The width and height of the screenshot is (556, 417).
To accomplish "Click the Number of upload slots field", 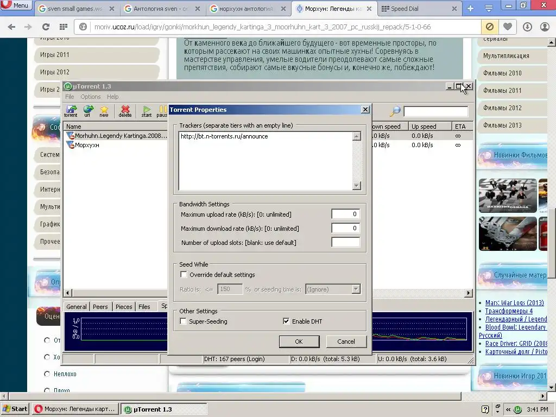I will (346, 243).
